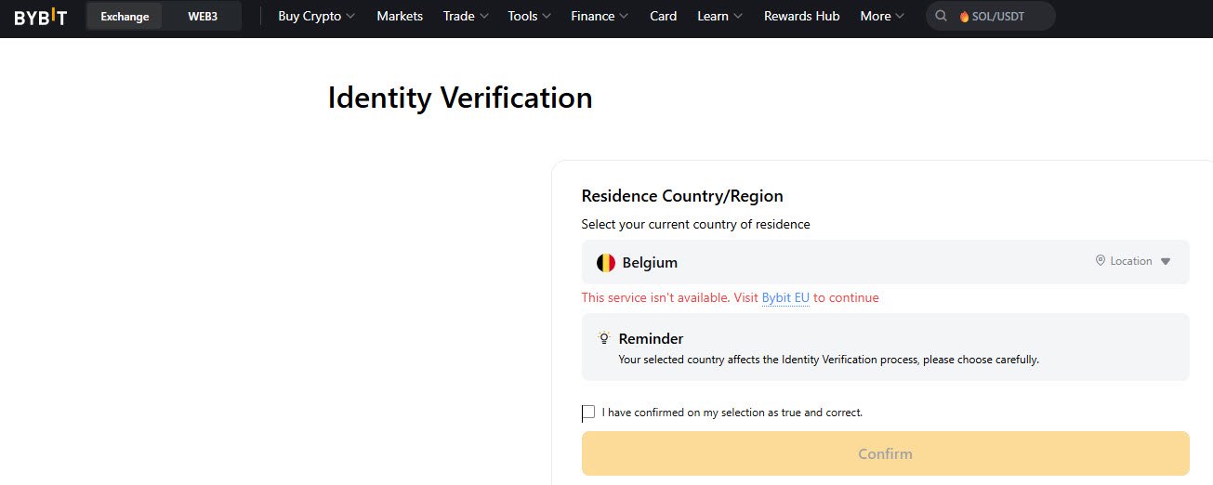Image resolution: width=1213 pixels, height=485 pixels.
Task: Click the search magnifier icon
Action: tap(942, 16)
